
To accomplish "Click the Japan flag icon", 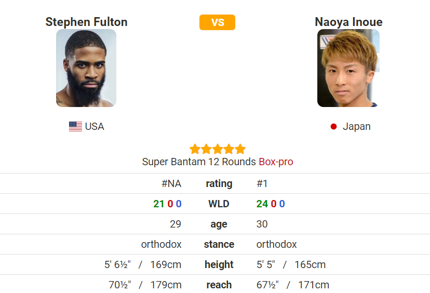I will (x=333, y=126).
